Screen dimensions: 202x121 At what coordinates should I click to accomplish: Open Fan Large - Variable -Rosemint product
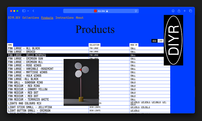tap(31, 69)
